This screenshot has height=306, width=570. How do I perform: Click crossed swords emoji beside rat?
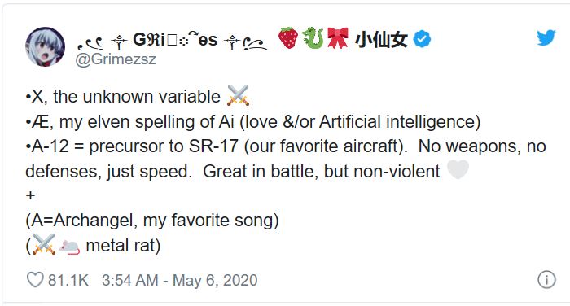tap(44, 244)
